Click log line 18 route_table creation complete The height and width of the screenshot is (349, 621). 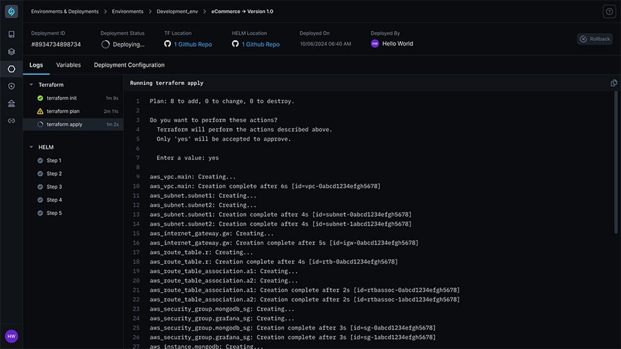click(x=273, y=262)
